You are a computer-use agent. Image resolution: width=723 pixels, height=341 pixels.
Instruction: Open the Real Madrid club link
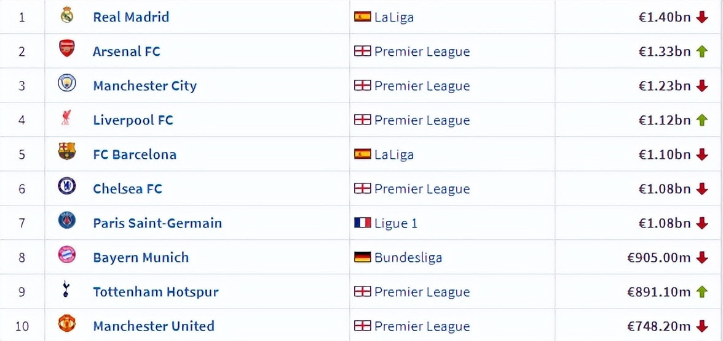131,17
